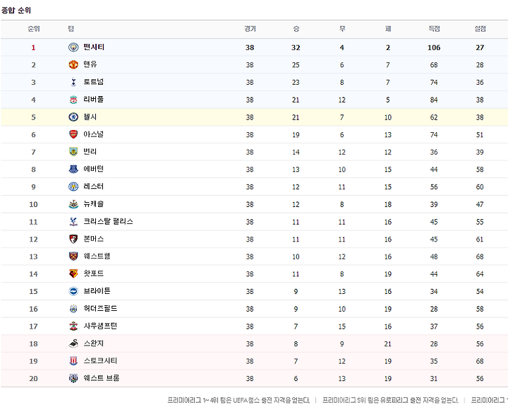Click the 순위 column header
508x407 pixels.
click(x=34, y=29)
